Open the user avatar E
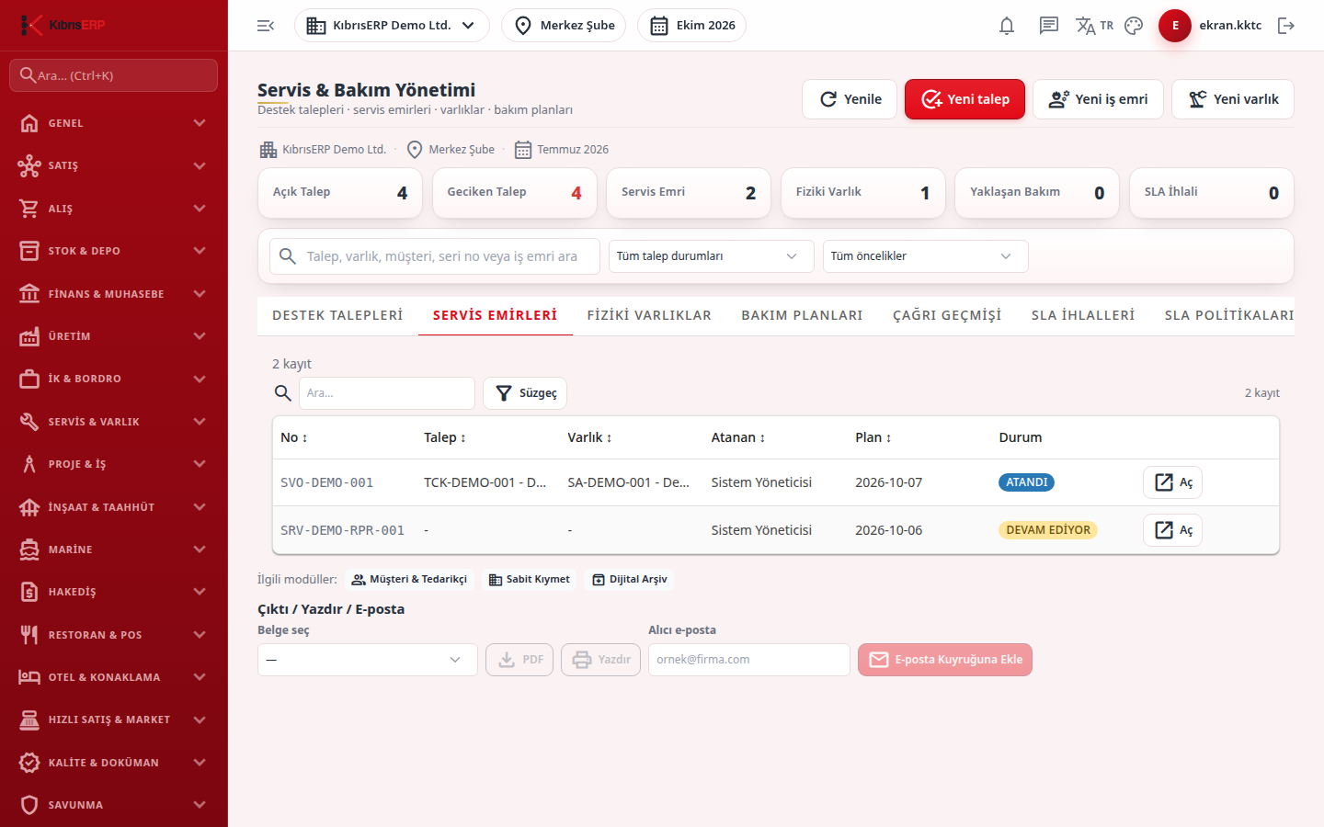The width and height of the screenshot is (1324, 827). pyautogui.click(x=1175, y=26)
